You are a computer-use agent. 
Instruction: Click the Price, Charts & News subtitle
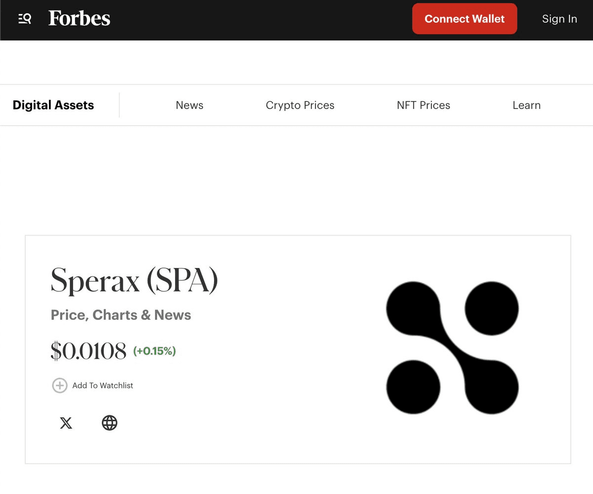pyautogui.click(x=121, y=315)
